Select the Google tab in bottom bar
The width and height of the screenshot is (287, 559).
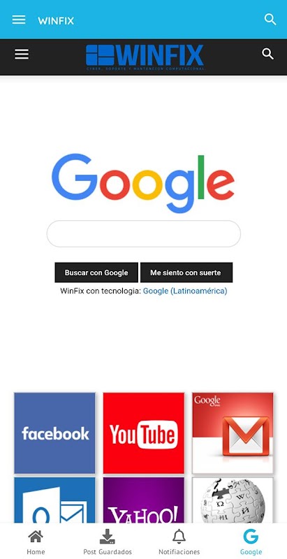[x=251, y=542]
